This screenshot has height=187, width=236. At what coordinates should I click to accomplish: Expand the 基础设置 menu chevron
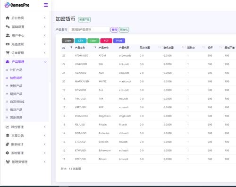(45, 27)
